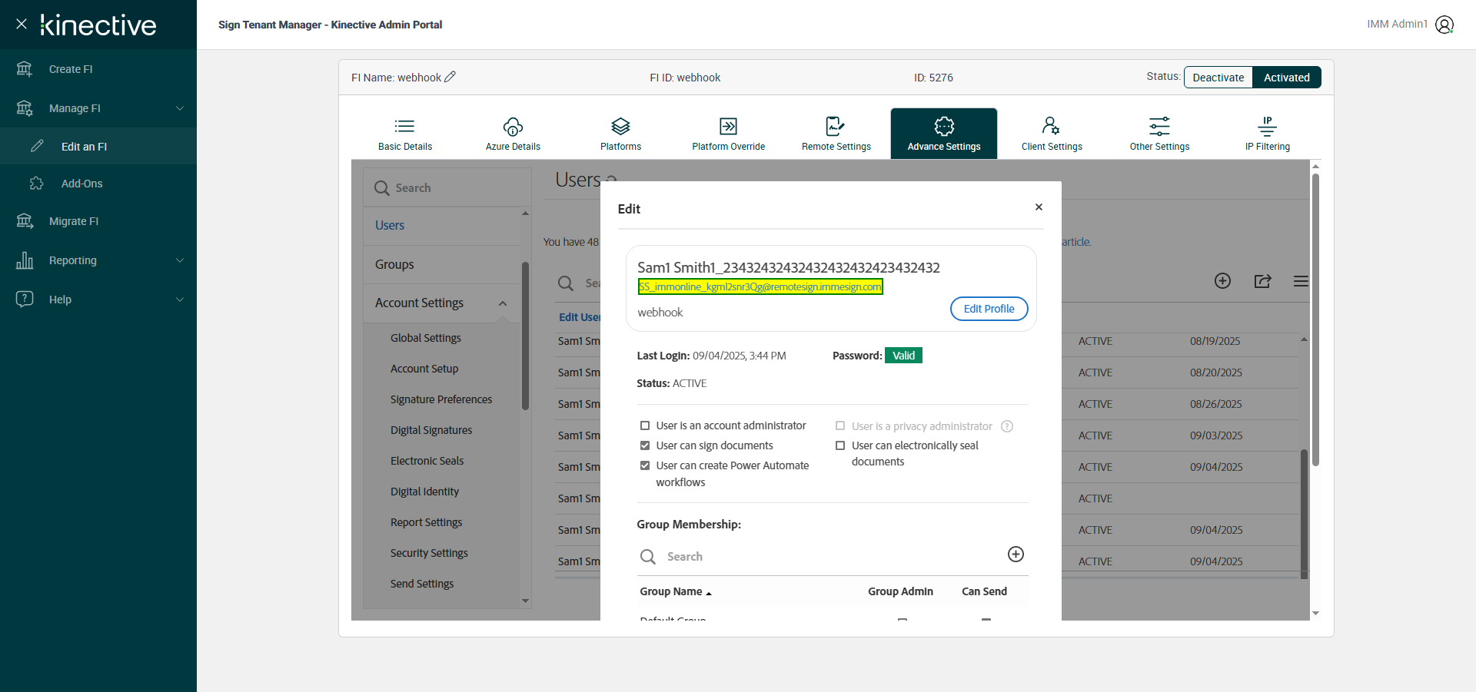Click the Other Settings sliders icon
The image size is (1476, 692).
tap(1159, 126)
